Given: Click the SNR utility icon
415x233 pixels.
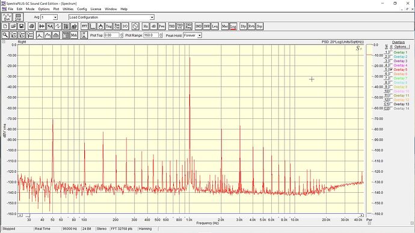Looking at the screenshot, I should (207, 26).
